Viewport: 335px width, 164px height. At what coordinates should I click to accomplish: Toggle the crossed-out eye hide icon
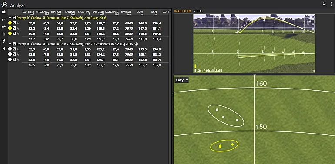click(x=3, y=26)
